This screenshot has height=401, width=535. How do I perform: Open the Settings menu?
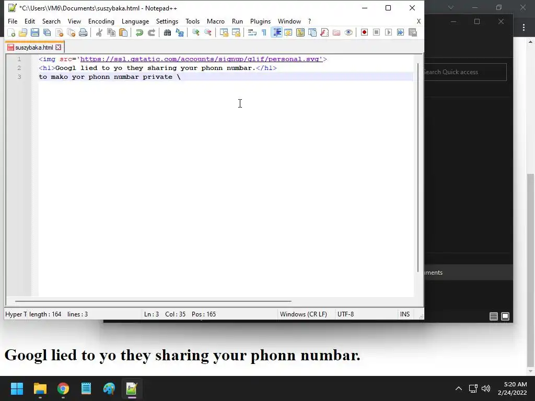(167, 21)
